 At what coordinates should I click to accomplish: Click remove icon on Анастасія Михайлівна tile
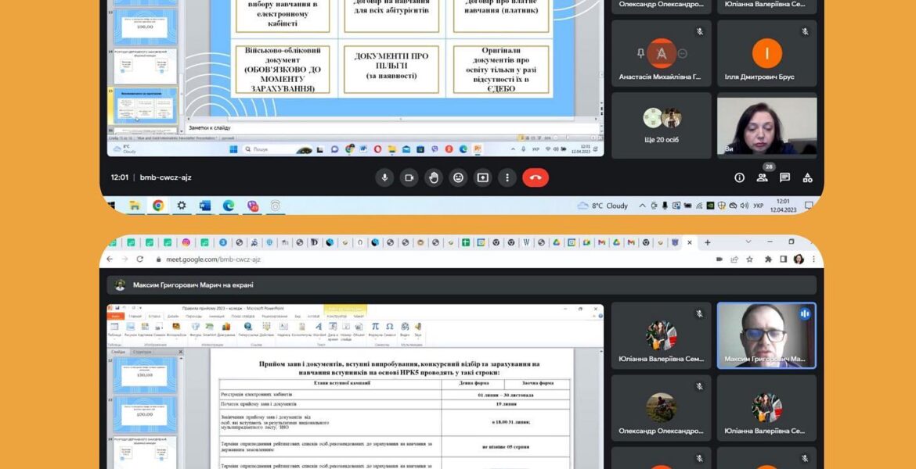(x=682, y=54)
